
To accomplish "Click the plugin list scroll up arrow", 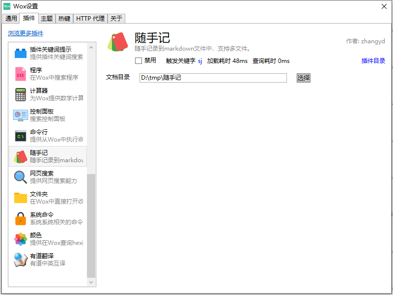I will pos(91,47).
